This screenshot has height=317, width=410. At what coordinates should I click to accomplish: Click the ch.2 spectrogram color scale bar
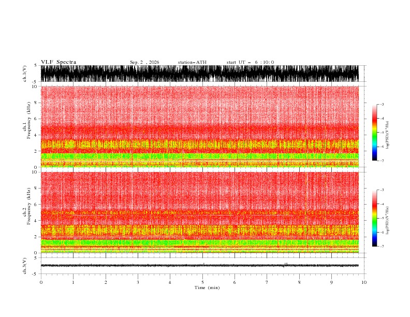point(374,218)
